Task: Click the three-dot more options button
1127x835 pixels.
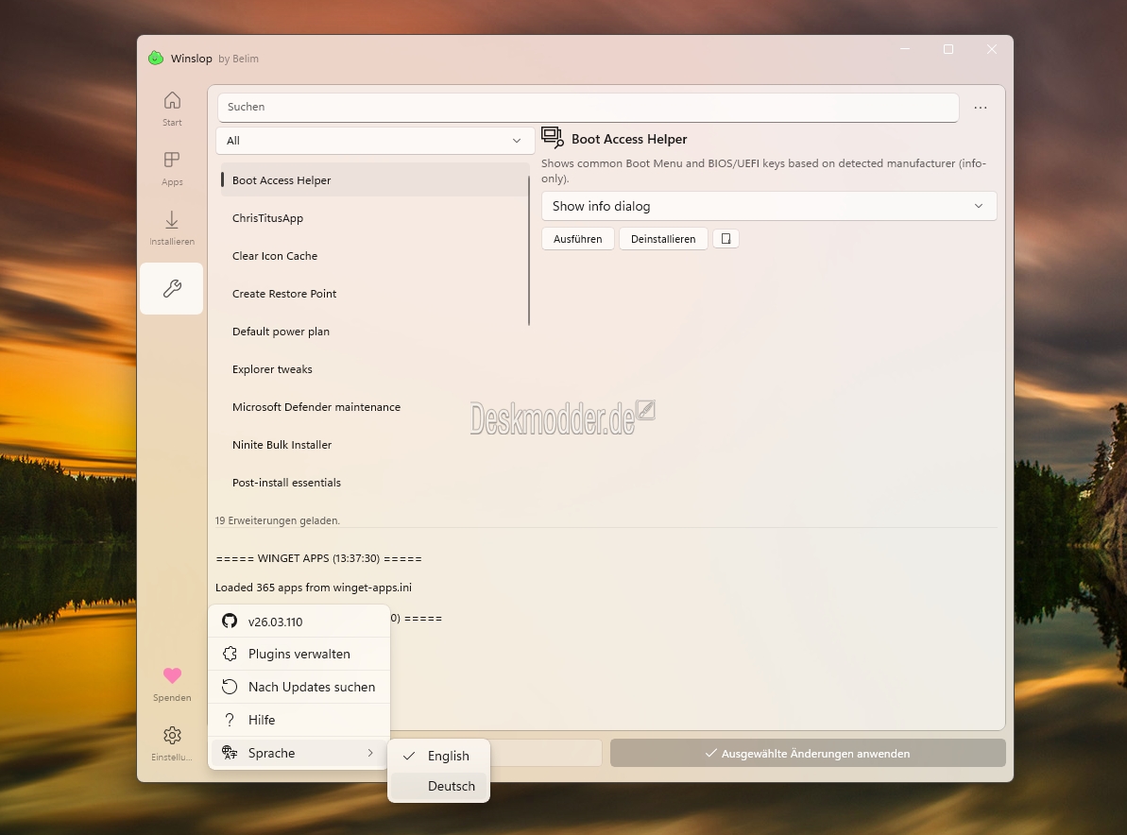Action: pos(981,108)
